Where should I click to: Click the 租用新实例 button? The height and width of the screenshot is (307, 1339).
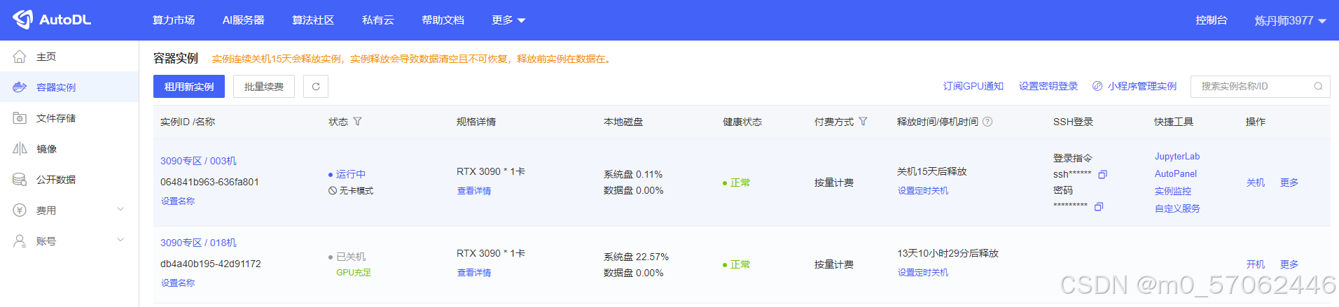pyautogui.click(x=189, y=87)
